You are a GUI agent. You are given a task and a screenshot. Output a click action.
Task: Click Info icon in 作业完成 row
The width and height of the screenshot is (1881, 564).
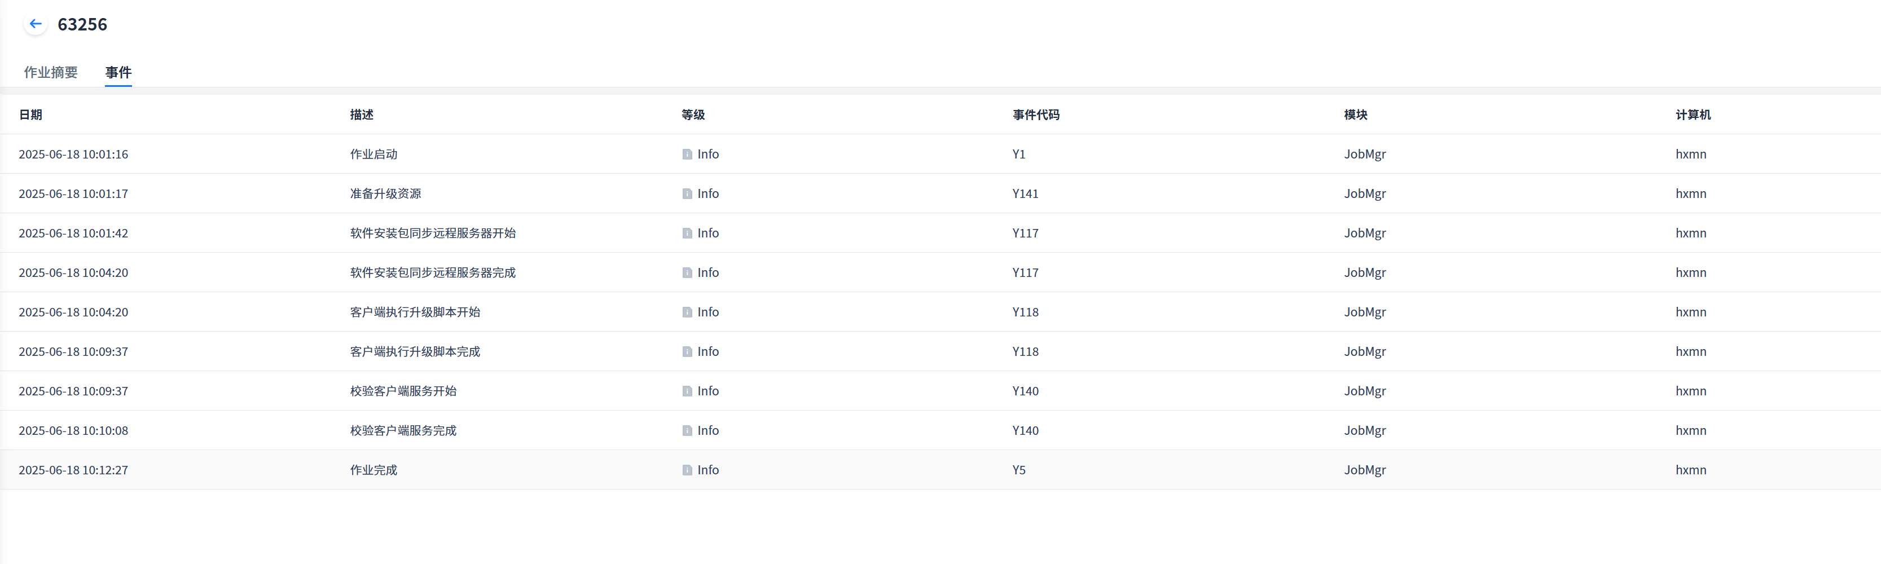[687, 470]
